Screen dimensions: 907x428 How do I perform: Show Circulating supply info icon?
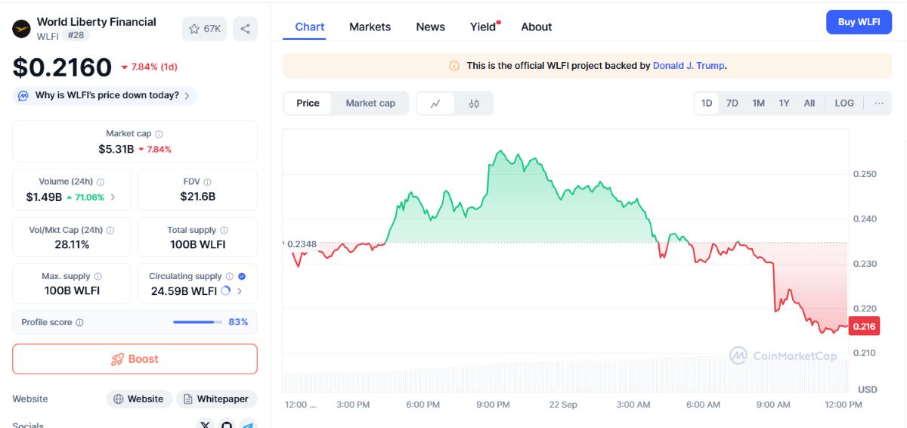pos(230,277)
